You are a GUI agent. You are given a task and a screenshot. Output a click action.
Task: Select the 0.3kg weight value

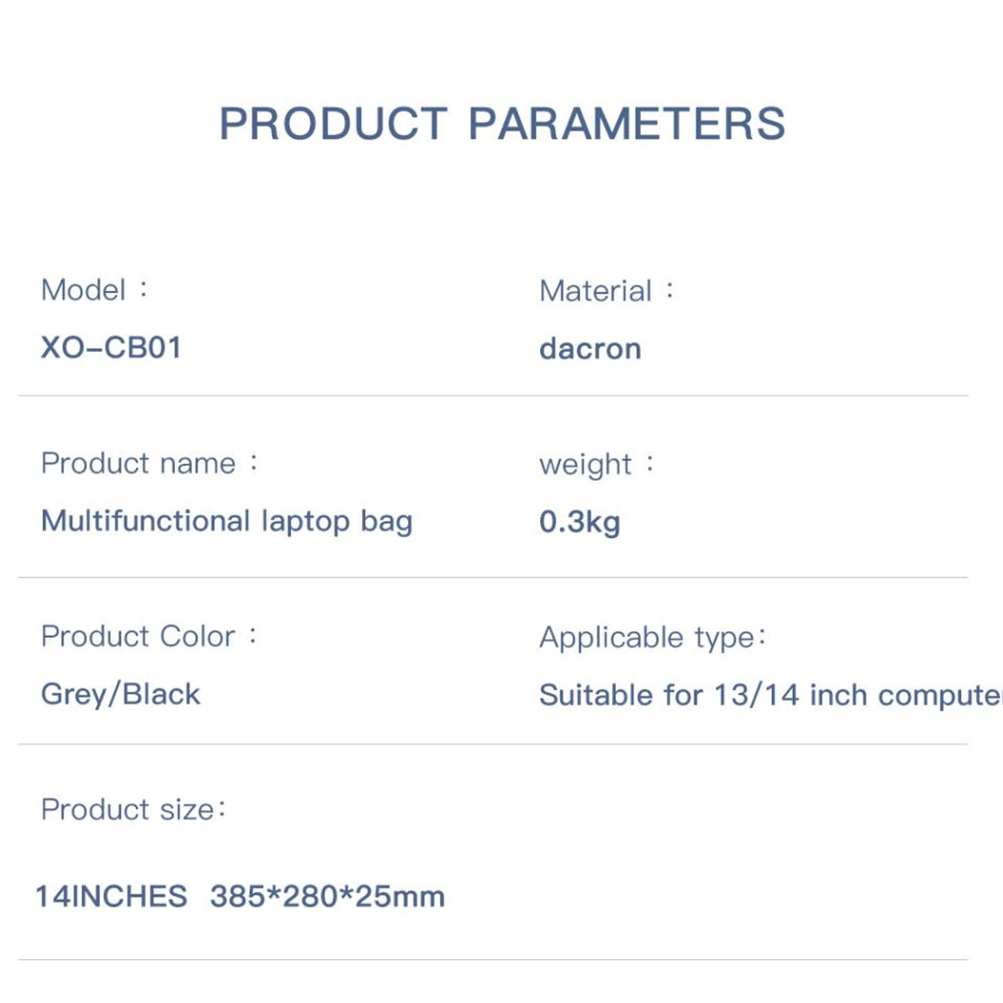click(579, 522)
